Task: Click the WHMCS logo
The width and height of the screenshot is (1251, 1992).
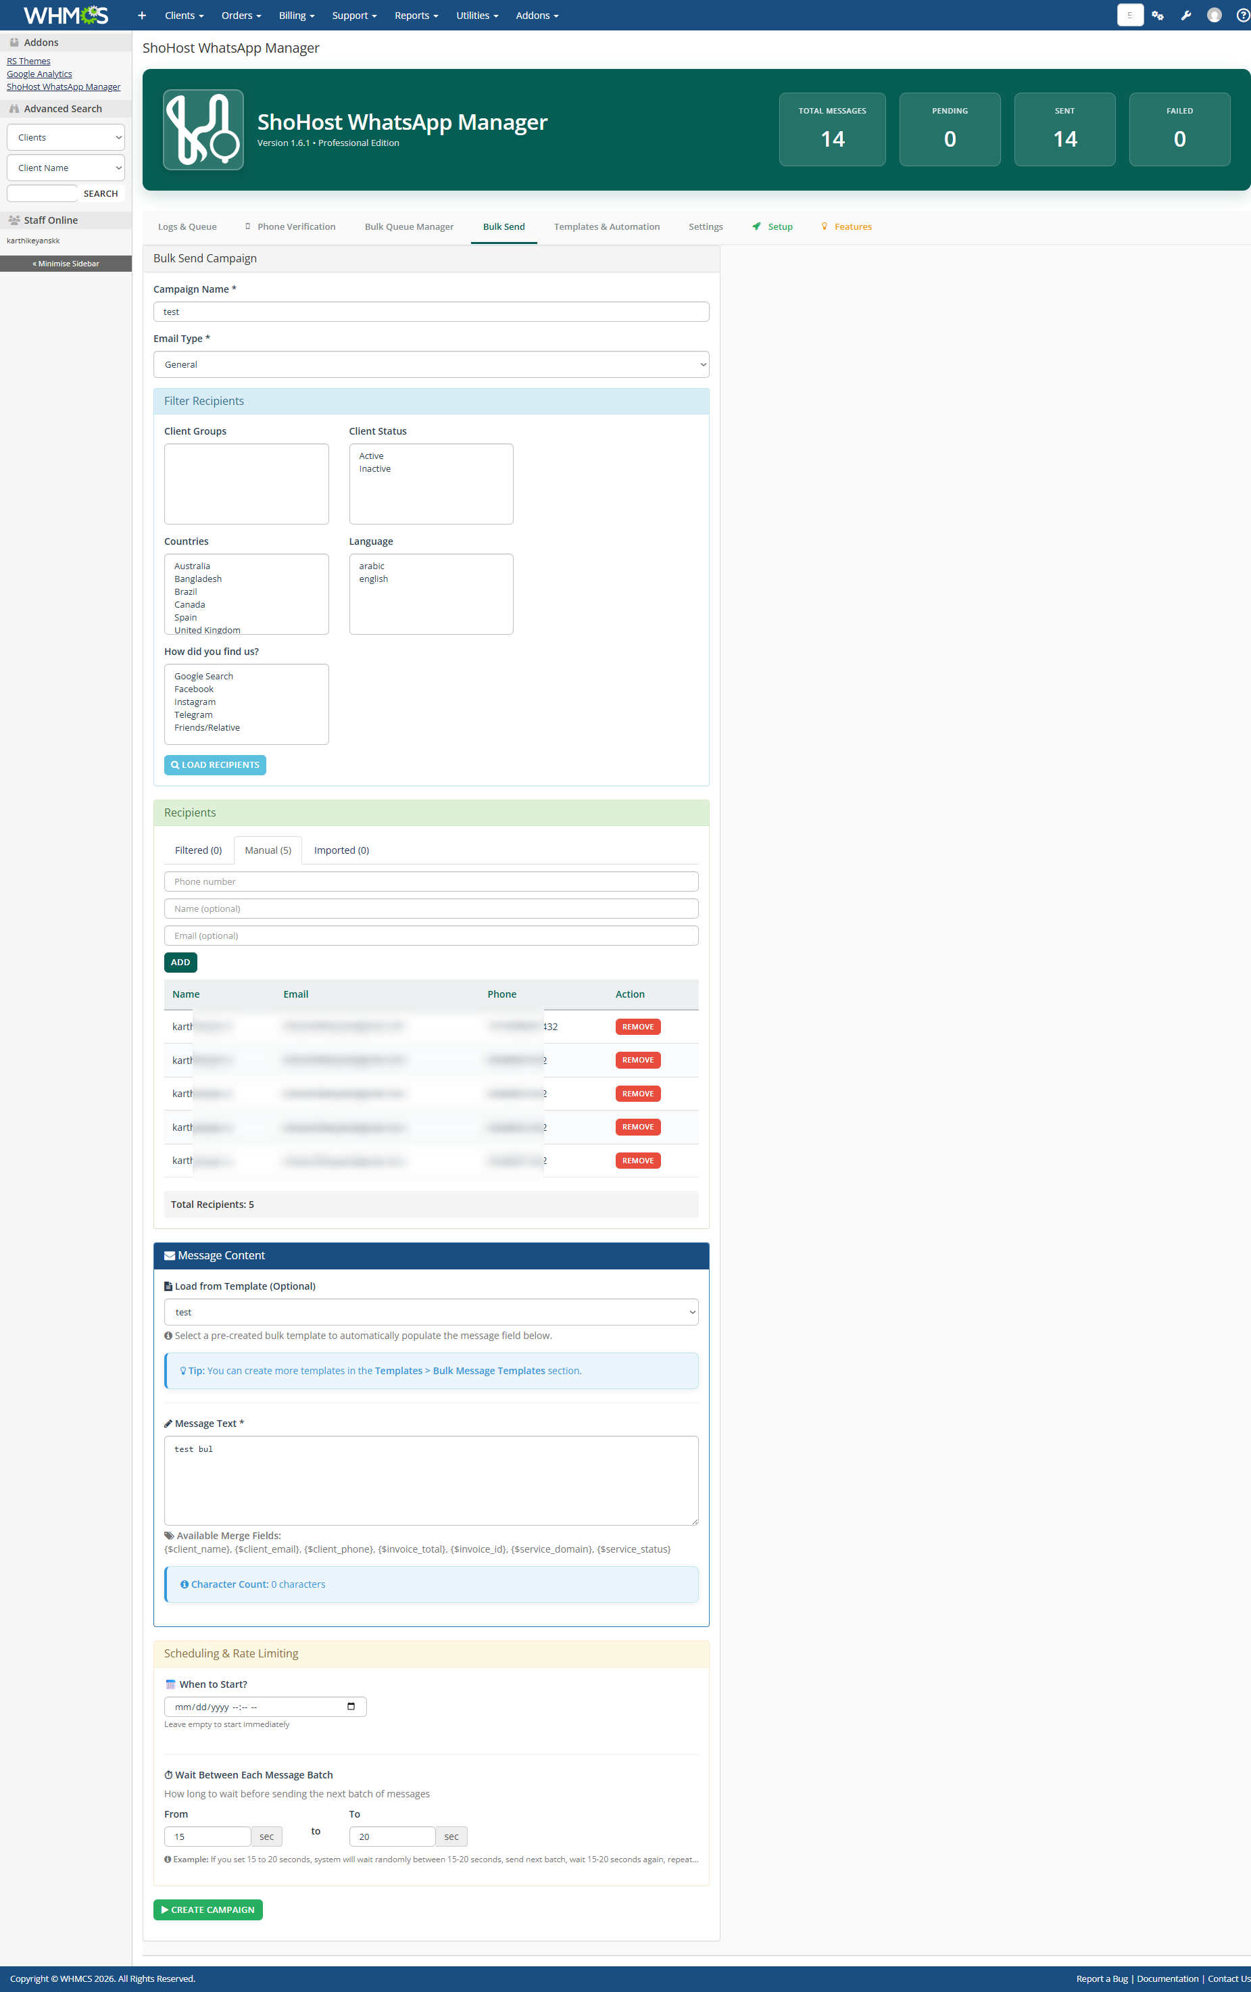Action: click(66, 15)
